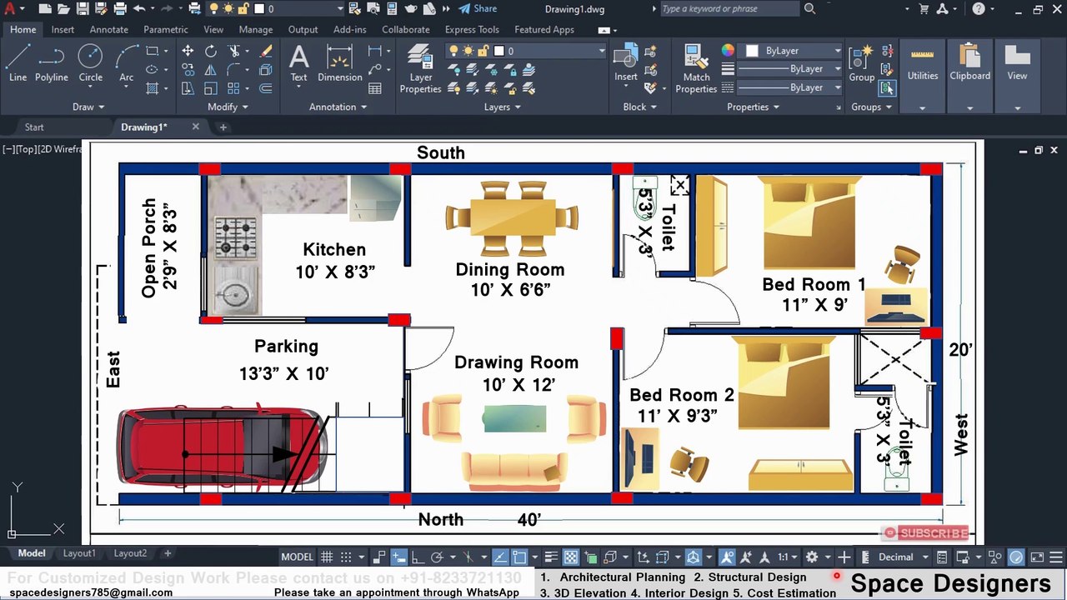Open the Layout1 tab
The height and width of the screenshot is (600, 1067).
click(79, 553)
